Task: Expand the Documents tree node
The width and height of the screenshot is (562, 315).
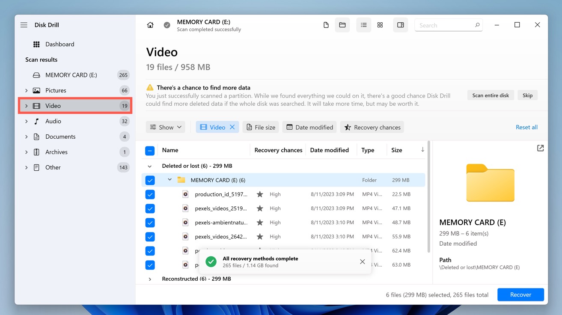Action: [26, 137]
